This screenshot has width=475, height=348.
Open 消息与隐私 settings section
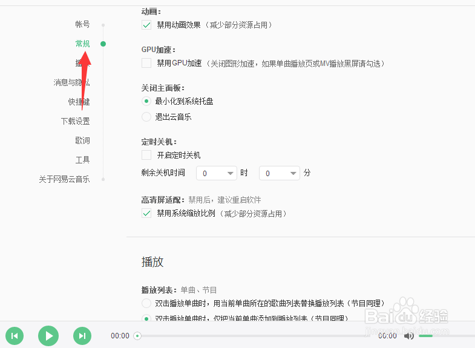71,82
